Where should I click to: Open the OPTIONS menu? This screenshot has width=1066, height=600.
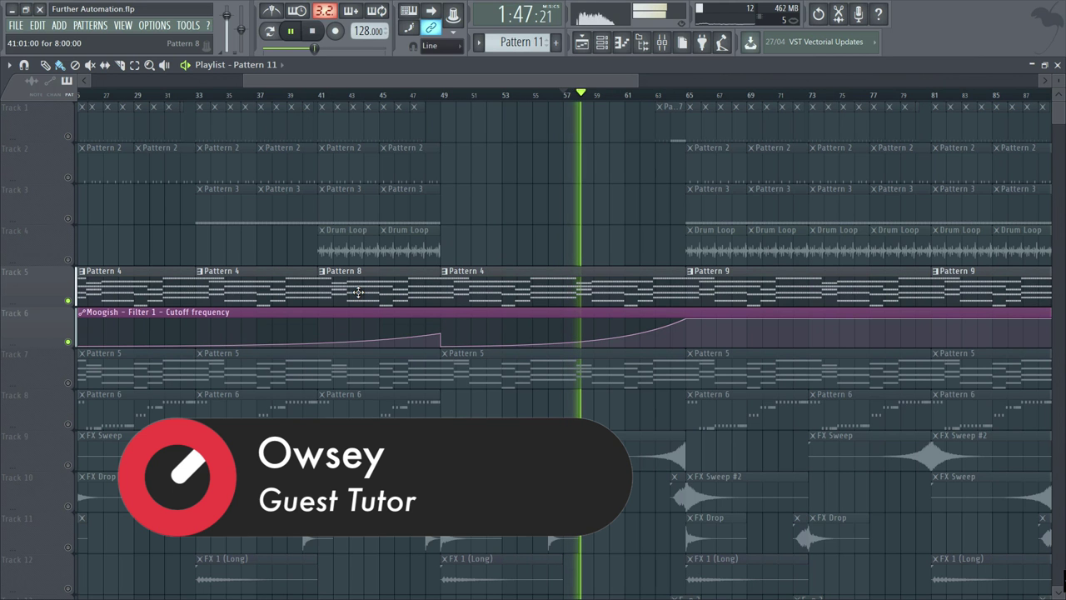pos(154,26)
